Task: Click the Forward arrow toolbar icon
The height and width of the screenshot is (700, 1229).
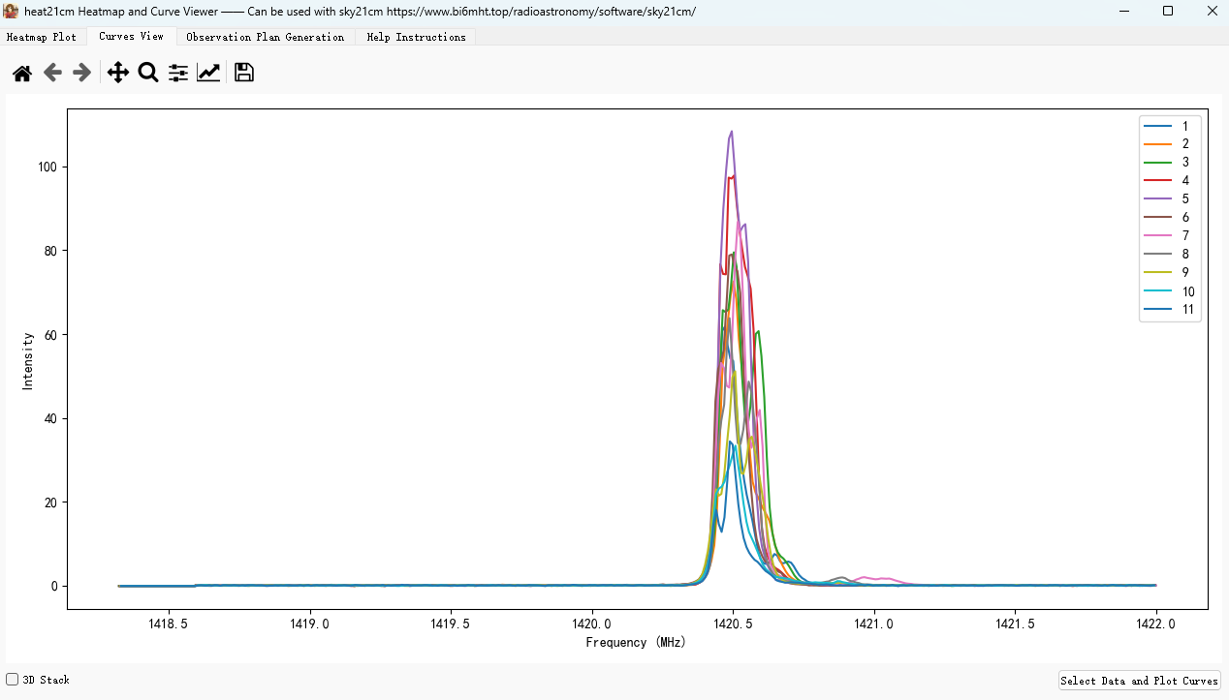Action: (82, 73)
